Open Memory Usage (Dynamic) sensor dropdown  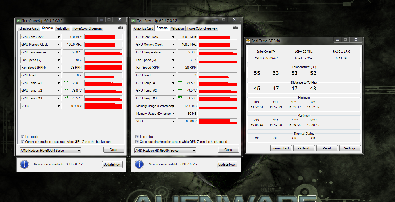click(156, 114)
